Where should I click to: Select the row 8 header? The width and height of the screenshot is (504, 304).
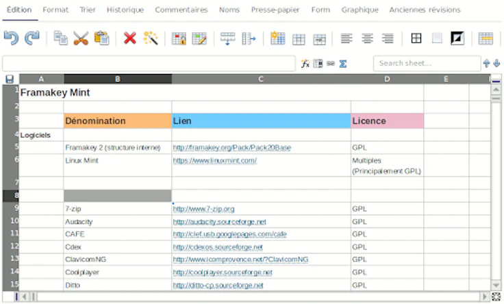pos(10,196)
